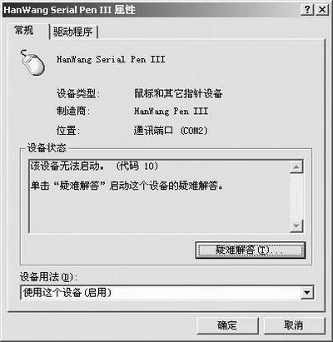Click the device name next to mouse icon
333x342 pixels.
[x=111, y=60]
